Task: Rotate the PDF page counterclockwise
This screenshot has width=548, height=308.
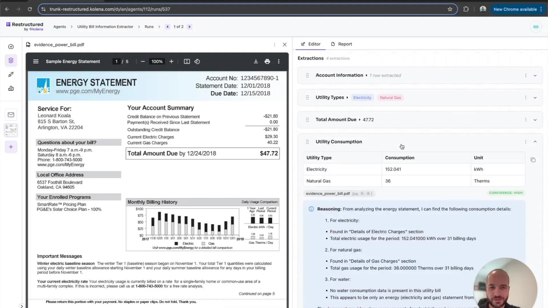Action: coord(197,61)
